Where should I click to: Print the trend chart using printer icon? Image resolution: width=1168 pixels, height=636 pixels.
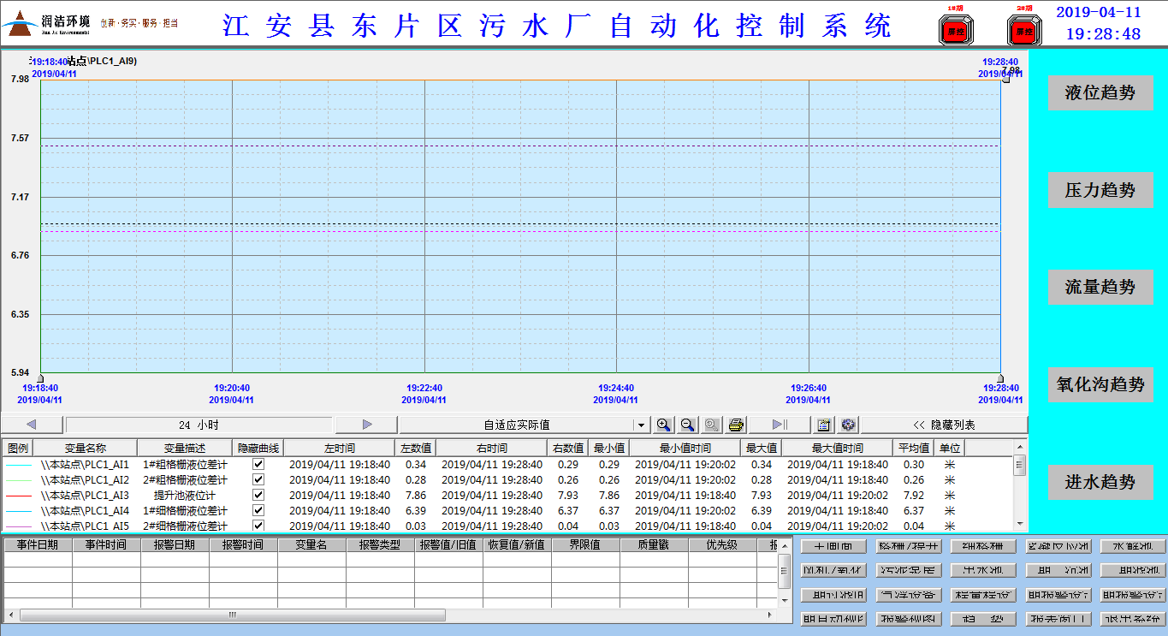pyautogui.click(x=736, y=425)
